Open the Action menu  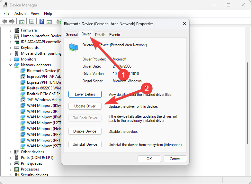(20, 14)
